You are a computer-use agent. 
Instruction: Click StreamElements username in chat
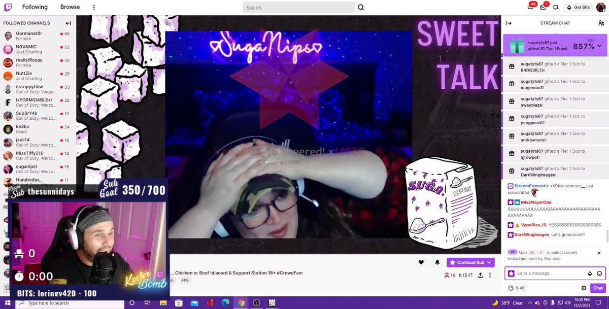point(531,186)
